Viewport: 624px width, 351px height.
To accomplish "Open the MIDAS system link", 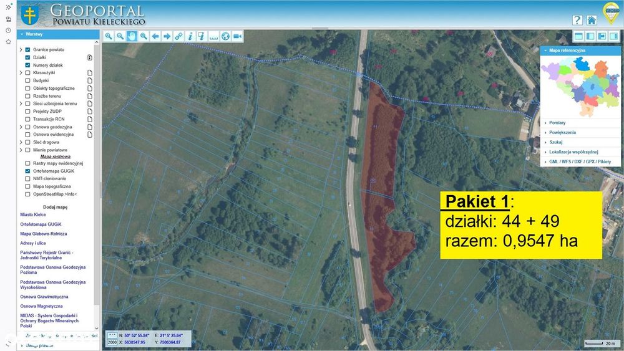I will (x=49, y=320).
